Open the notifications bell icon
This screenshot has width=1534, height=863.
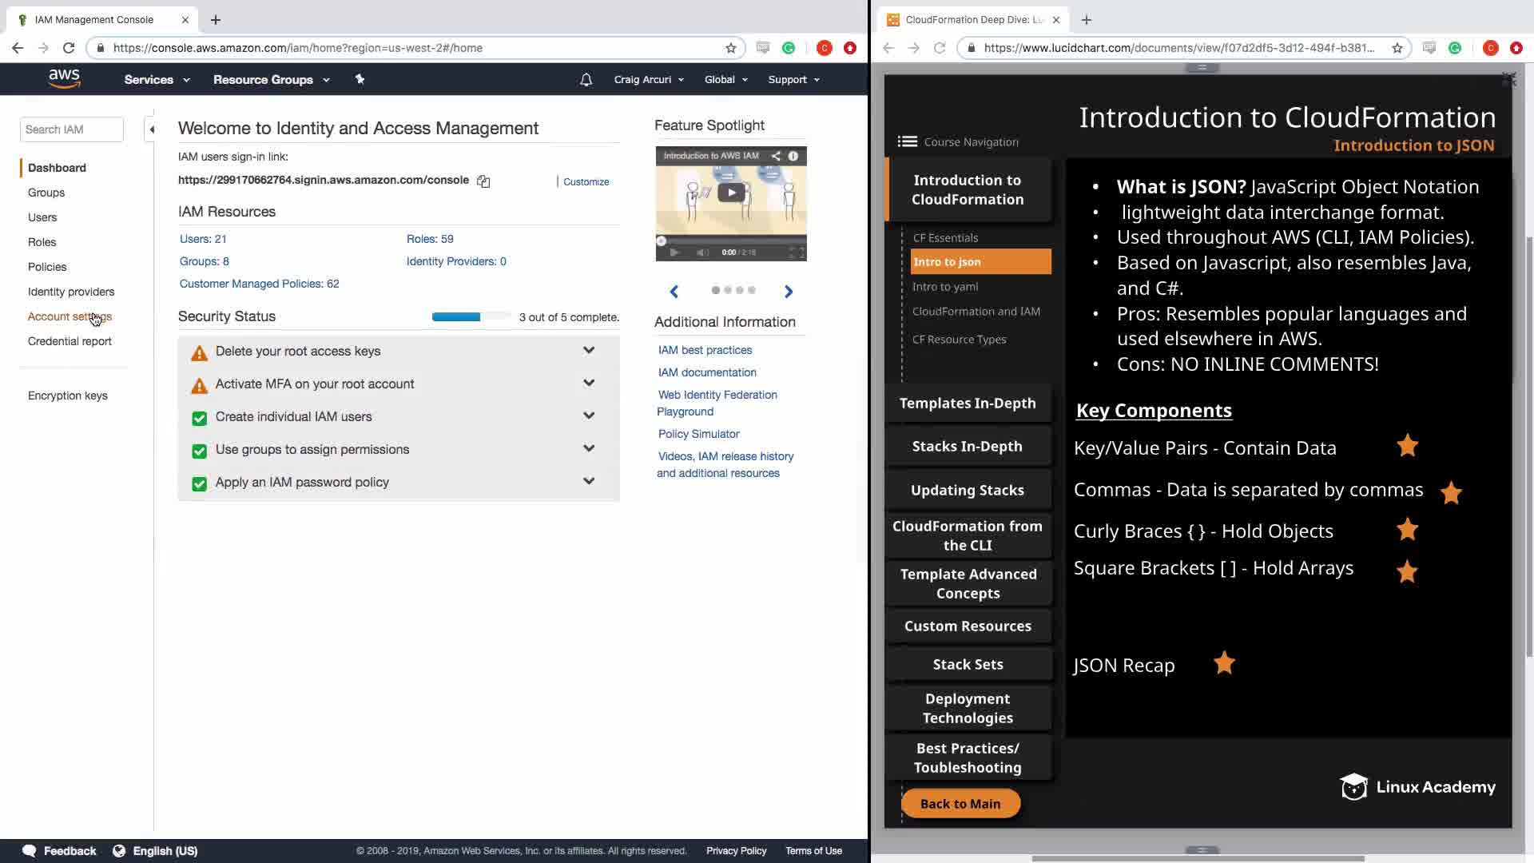[x=586, y=80]
